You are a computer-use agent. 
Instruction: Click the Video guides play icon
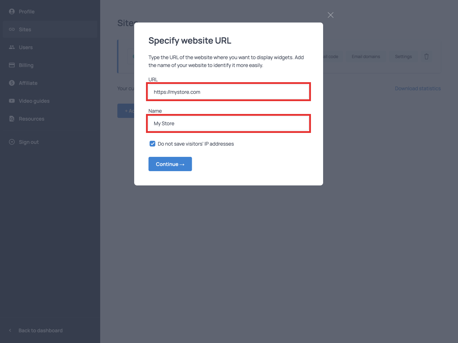click(12, 101)
